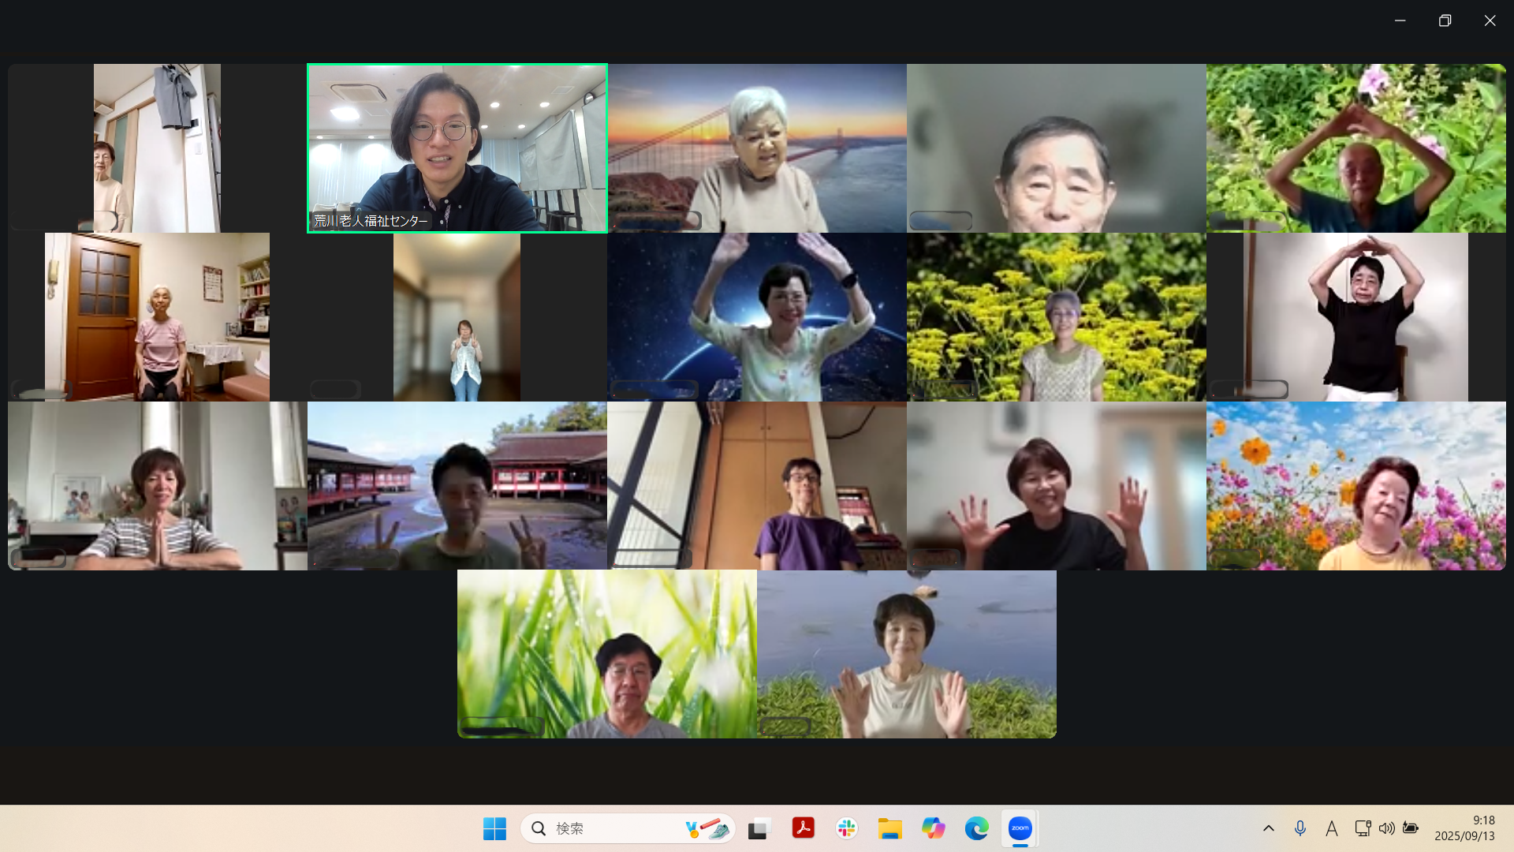Minimize the Zoom meeting window
The width and height of the screenshot is (1514, 852).
pyautogui.click(x=1400, y=21)
